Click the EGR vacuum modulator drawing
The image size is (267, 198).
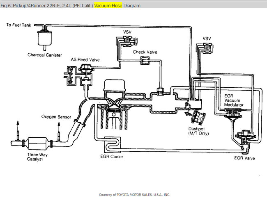233,115
